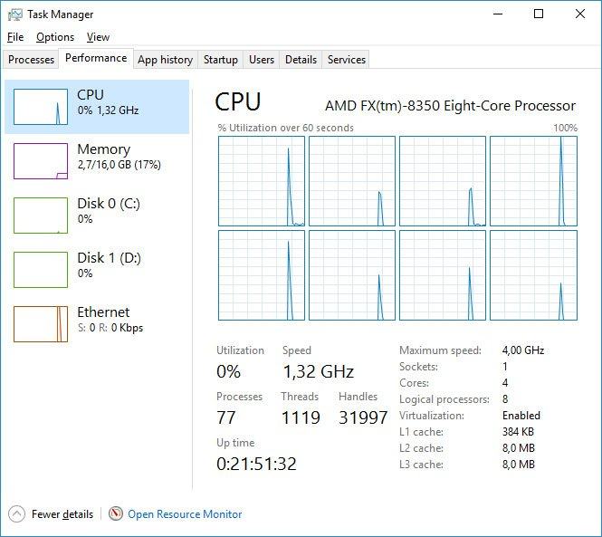Click the Open Resource Monitor link
The height and width of the screenshot is (537, 602).
(x=185, y=513)
